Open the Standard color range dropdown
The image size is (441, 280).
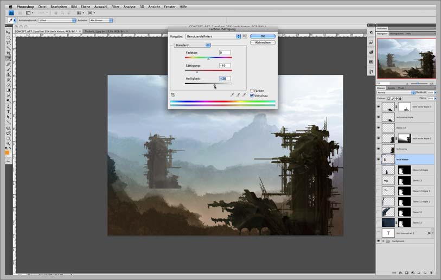(x=192, y=45)
